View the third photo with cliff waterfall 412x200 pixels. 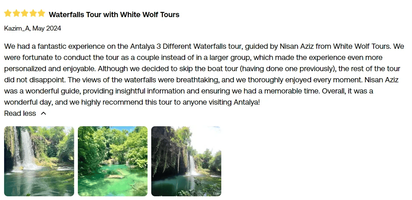tap(186, 161)
